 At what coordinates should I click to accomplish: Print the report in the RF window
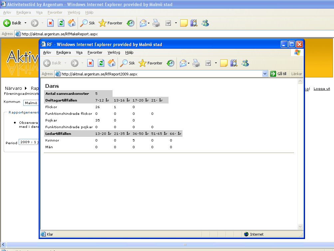pos(196,63)
